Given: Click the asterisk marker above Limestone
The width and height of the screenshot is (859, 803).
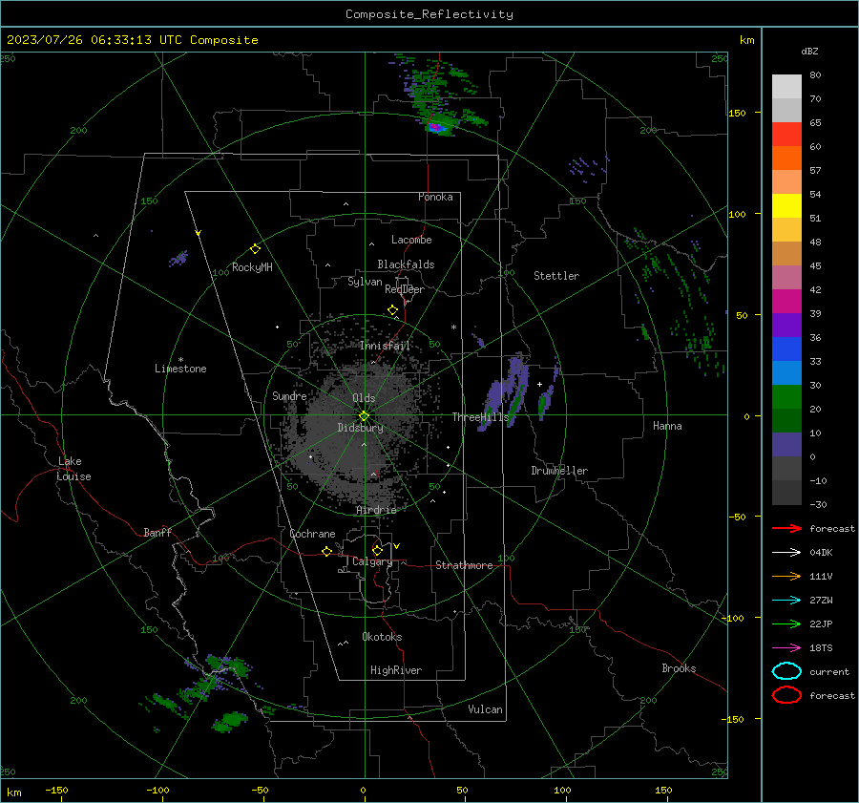Looking at the screenshot, I should pyautogui.click(x=180, y=360).
